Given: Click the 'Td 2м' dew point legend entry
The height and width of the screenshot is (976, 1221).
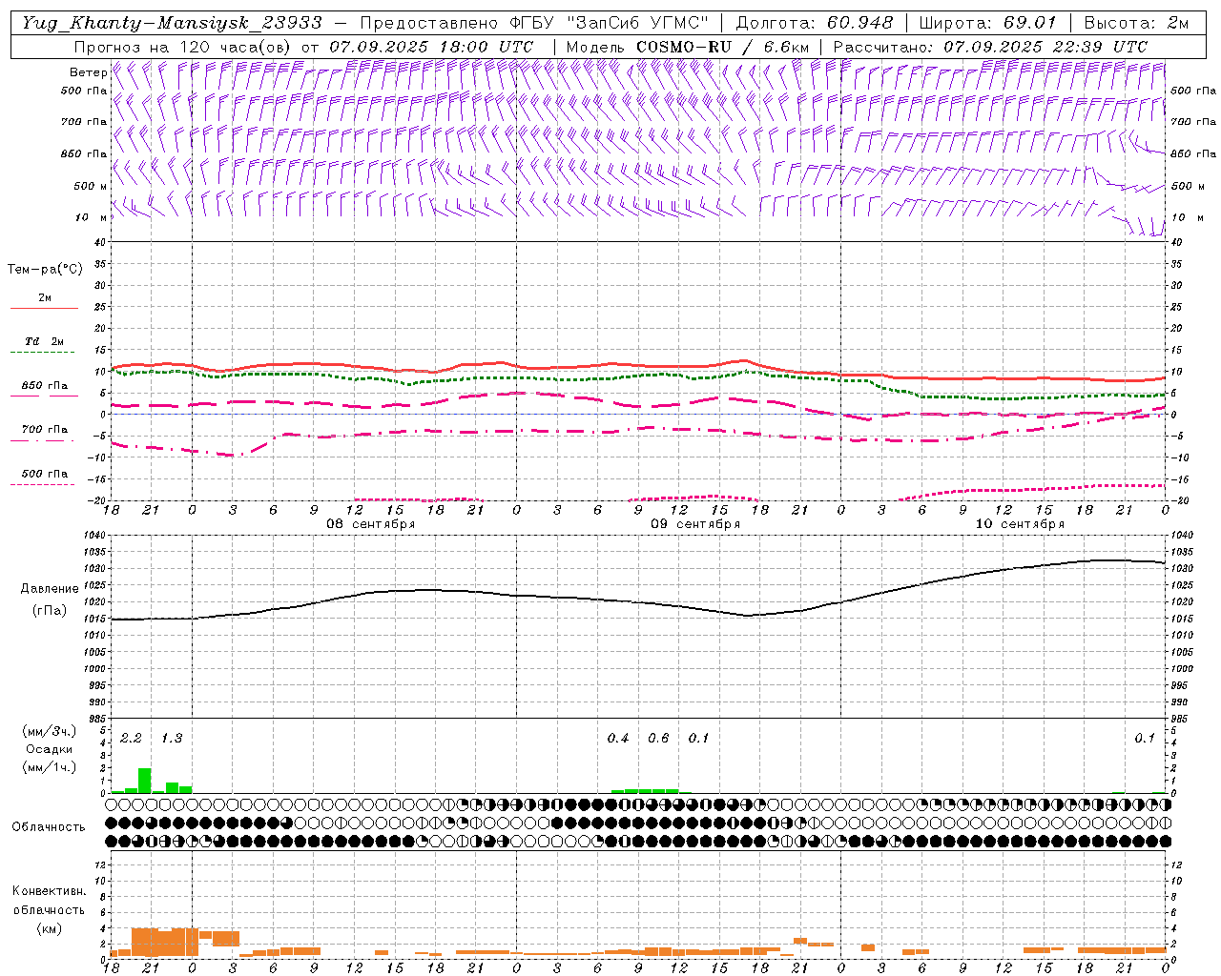Looking at the screenshot, I should pyautogui.click(x=45, y=341).
